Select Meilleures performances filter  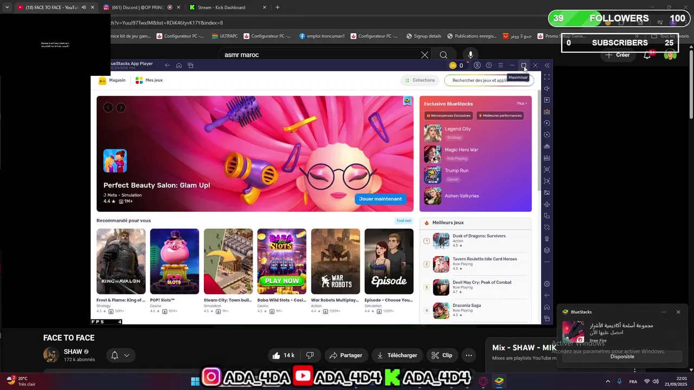pyautogui.click(x=500, y=115)
